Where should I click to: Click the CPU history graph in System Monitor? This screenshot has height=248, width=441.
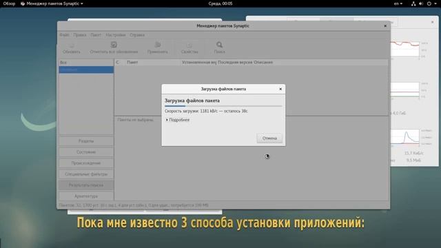point(405,49)
